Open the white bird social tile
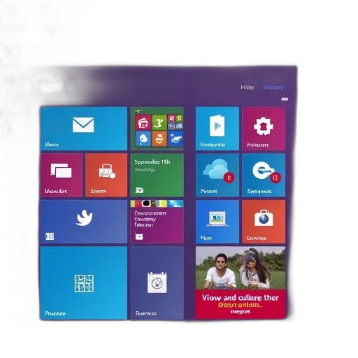Viewport: 358px width, 358px height. (84, 222)
